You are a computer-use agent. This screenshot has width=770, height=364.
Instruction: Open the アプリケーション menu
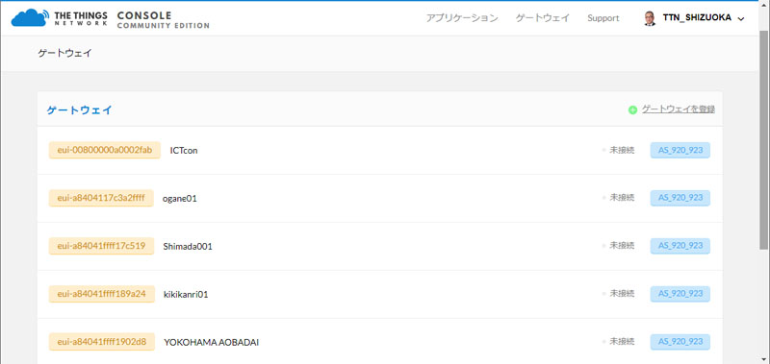coord(462,18)
